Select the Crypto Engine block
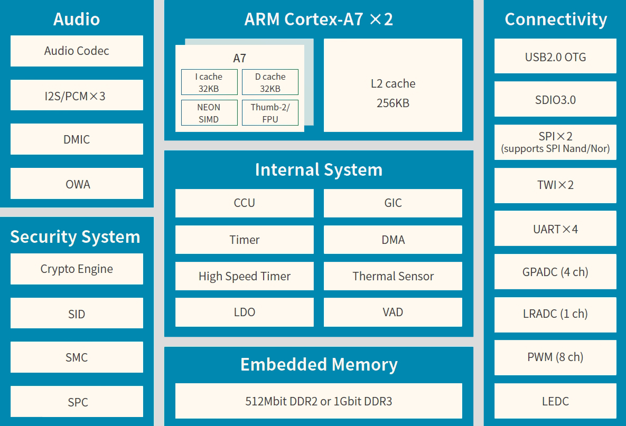 77,269
